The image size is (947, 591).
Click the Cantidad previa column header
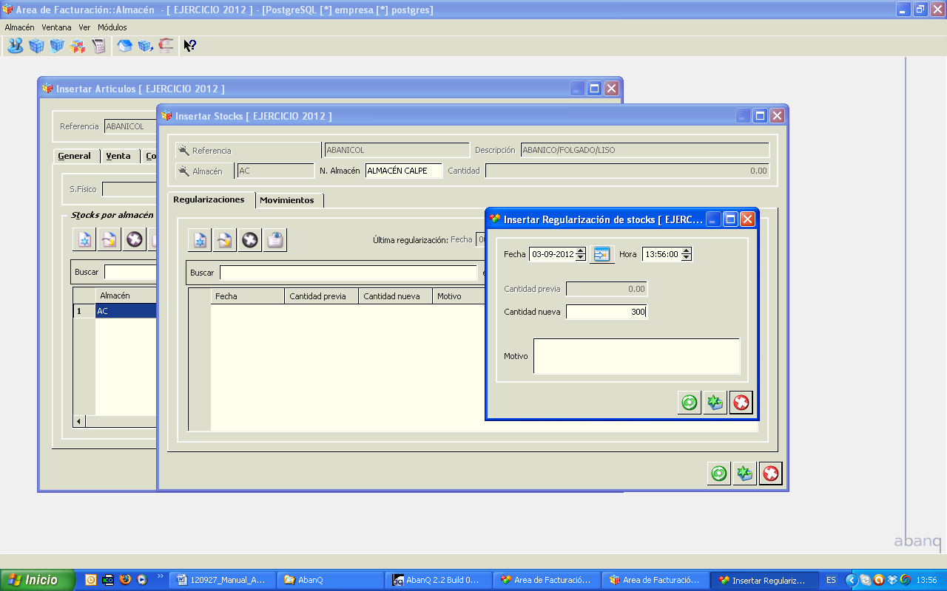321,296
